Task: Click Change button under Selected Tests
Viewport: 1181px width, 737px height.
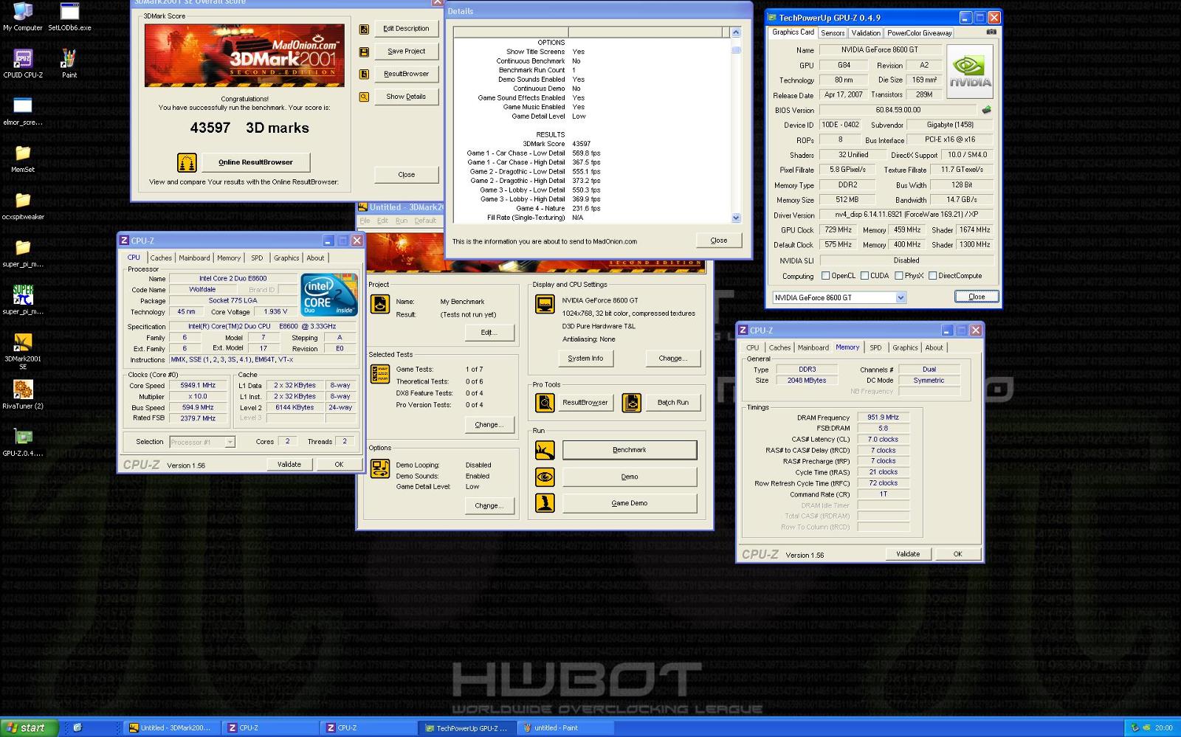Action: coord(489,425)
